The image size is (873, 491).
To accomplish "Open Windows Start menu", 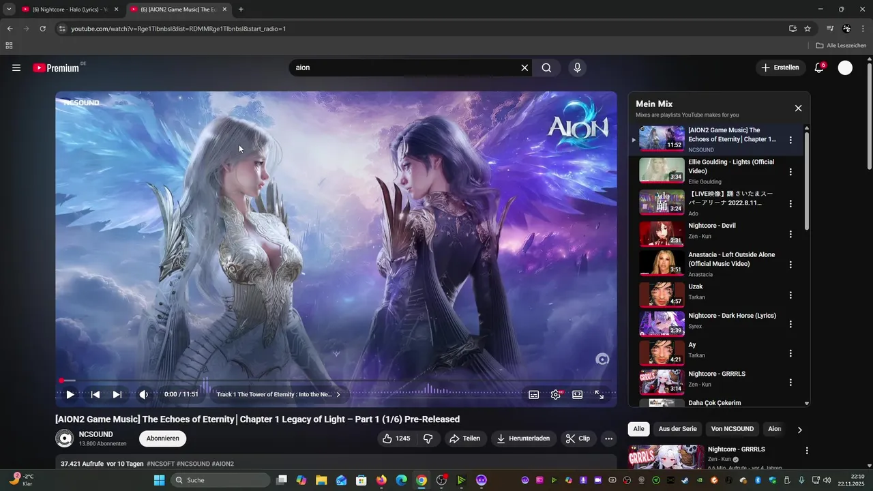I will (x=159, y=480).
